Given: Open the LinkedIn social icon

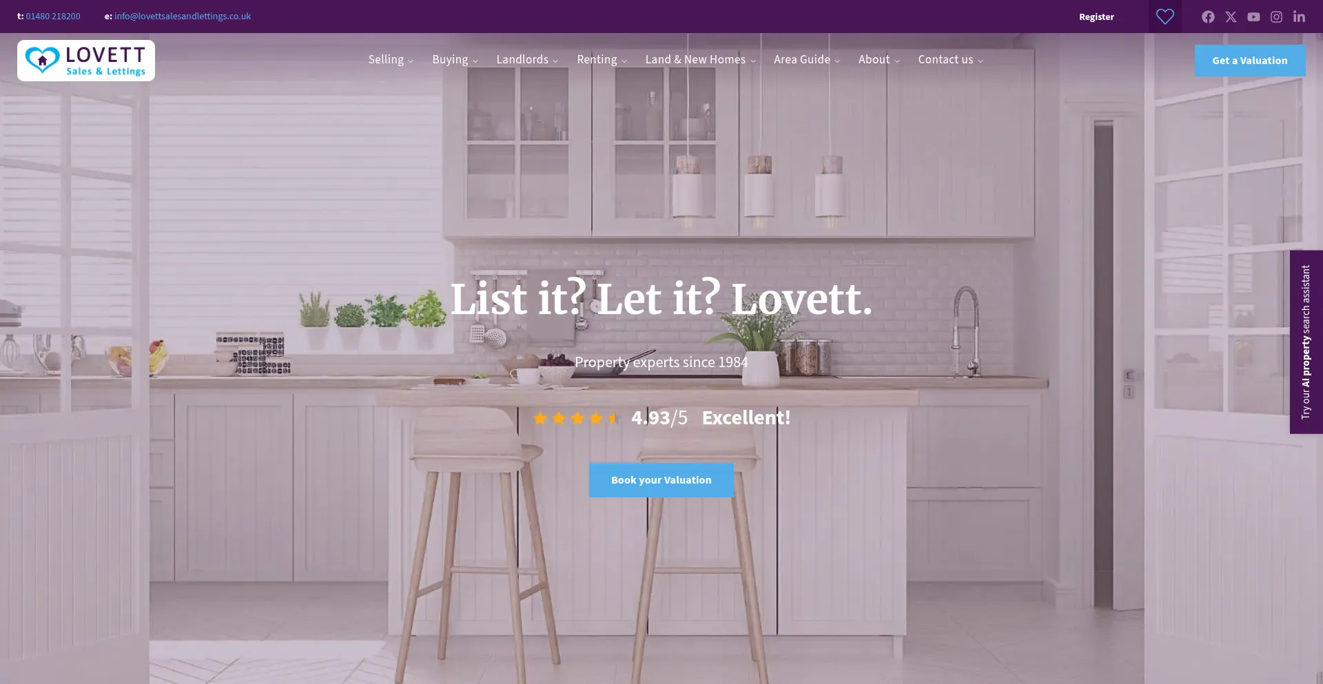Looking at the screenshot, I should (1299, 17).
